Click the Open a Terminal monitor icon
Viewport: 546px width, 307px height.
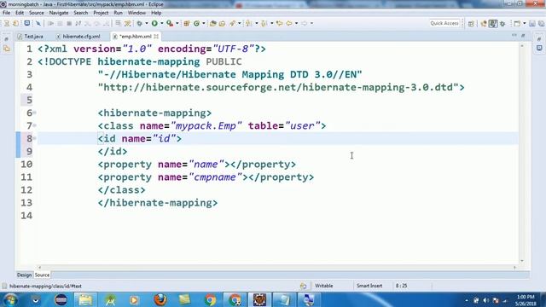click(26, 23)
